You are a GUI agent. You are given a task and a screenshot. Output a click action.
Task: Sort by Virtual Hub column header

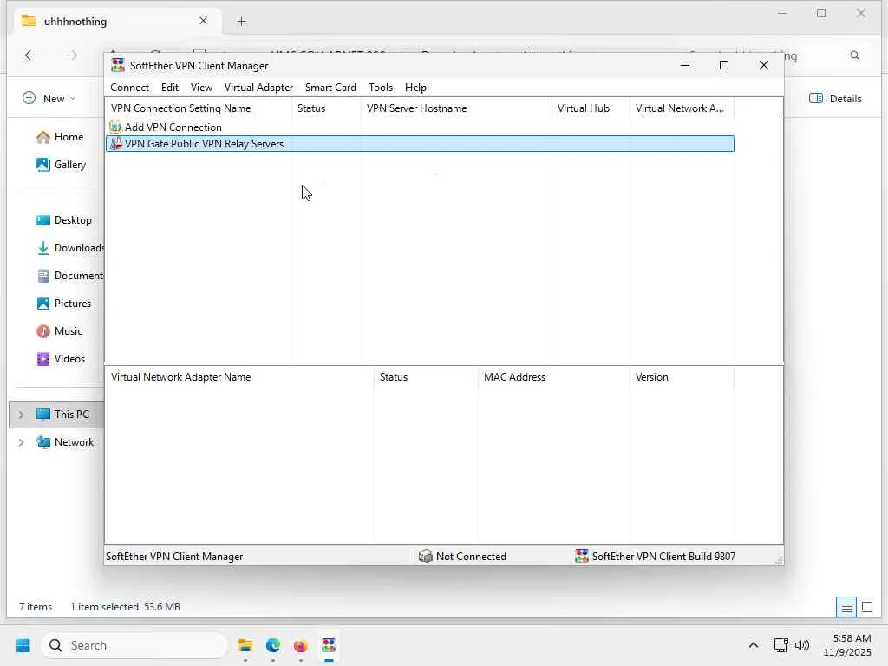pos(590,108)
